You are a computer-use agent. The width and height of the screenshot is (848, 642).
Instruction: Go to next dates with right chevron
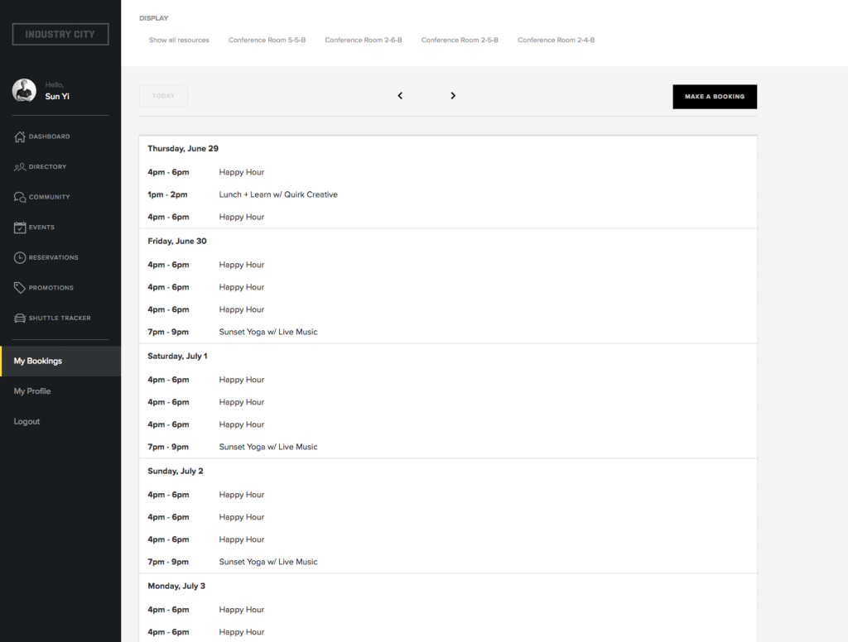tap(453, 96)
